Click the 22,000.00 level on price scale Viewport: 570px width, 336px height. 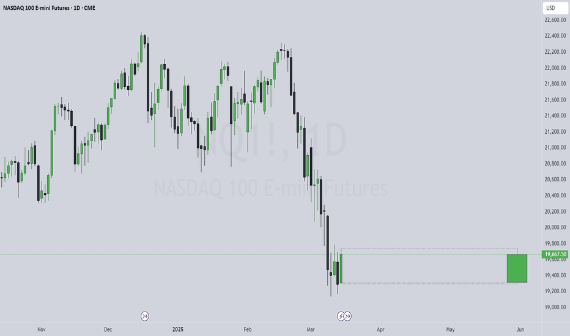click(x=555, y=68)
